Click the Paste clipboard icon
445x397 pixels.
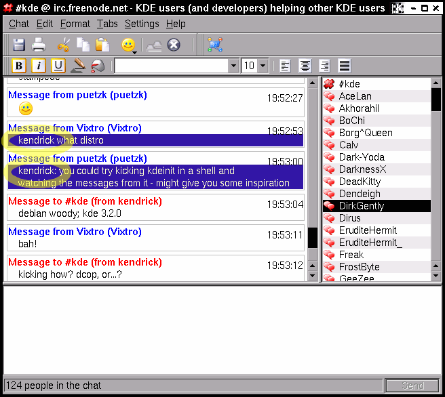pos(102,45)
